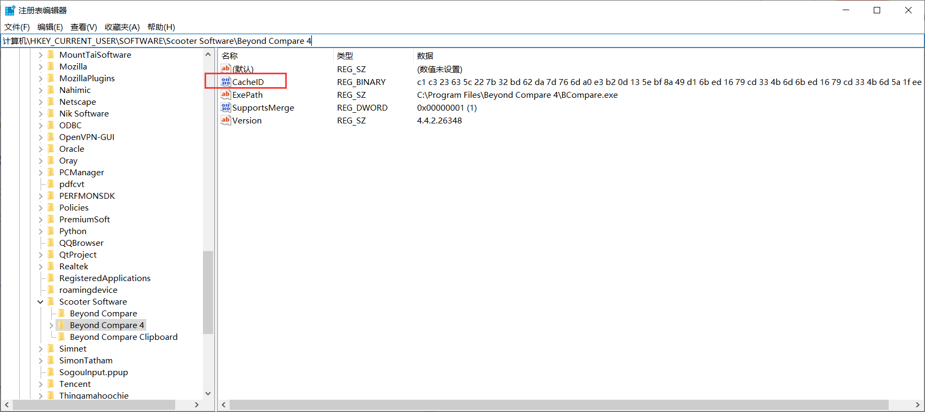
Task: Expand the Realtek key
Action: 41,266
